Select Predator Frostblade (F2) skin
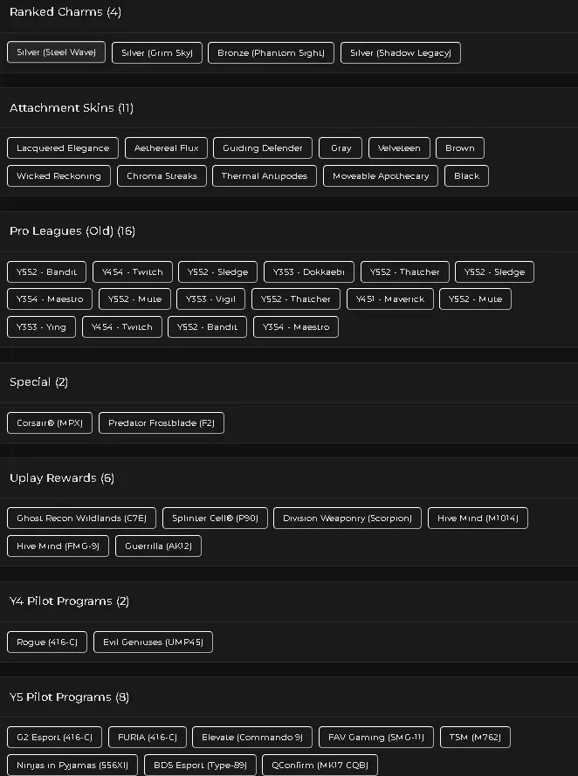578x776 pixels. [162, 423]
